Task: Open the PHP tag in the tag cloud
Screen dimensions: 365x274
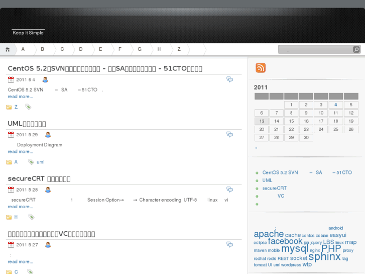Action: click(x=331, y=248)
